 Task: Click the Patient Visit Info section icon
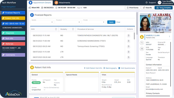32,67
